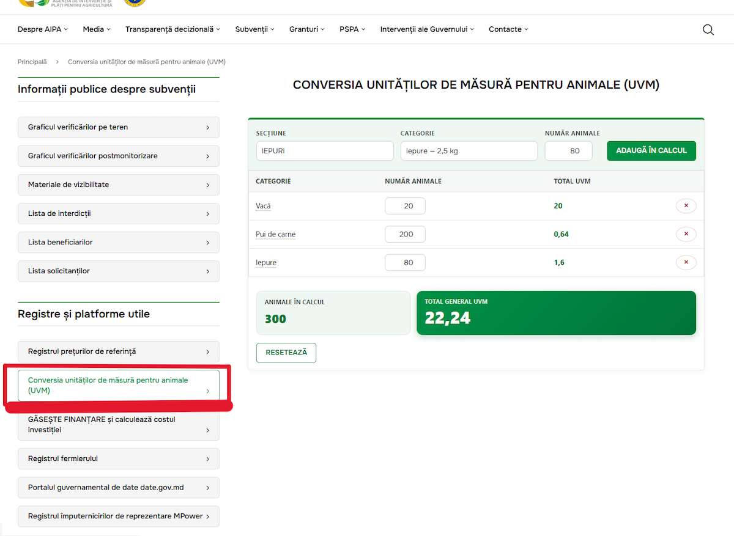This screenshot has height=536, width=734.
Task: Click the Număr animale input at top
Action: click(569, 151)
